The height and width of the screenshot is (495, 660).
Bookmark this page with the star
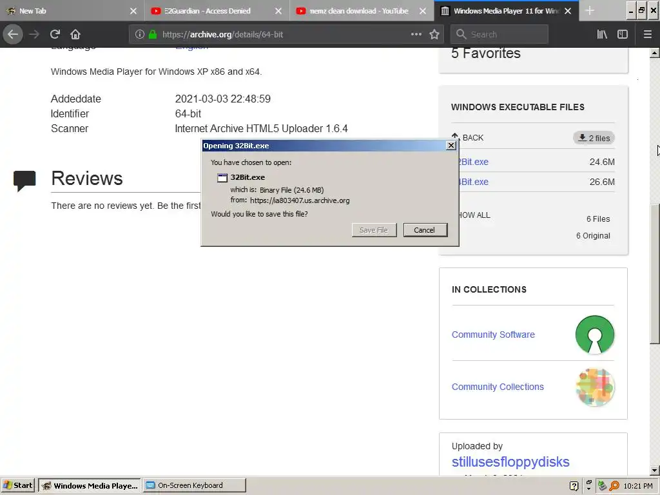click(434, 34)
